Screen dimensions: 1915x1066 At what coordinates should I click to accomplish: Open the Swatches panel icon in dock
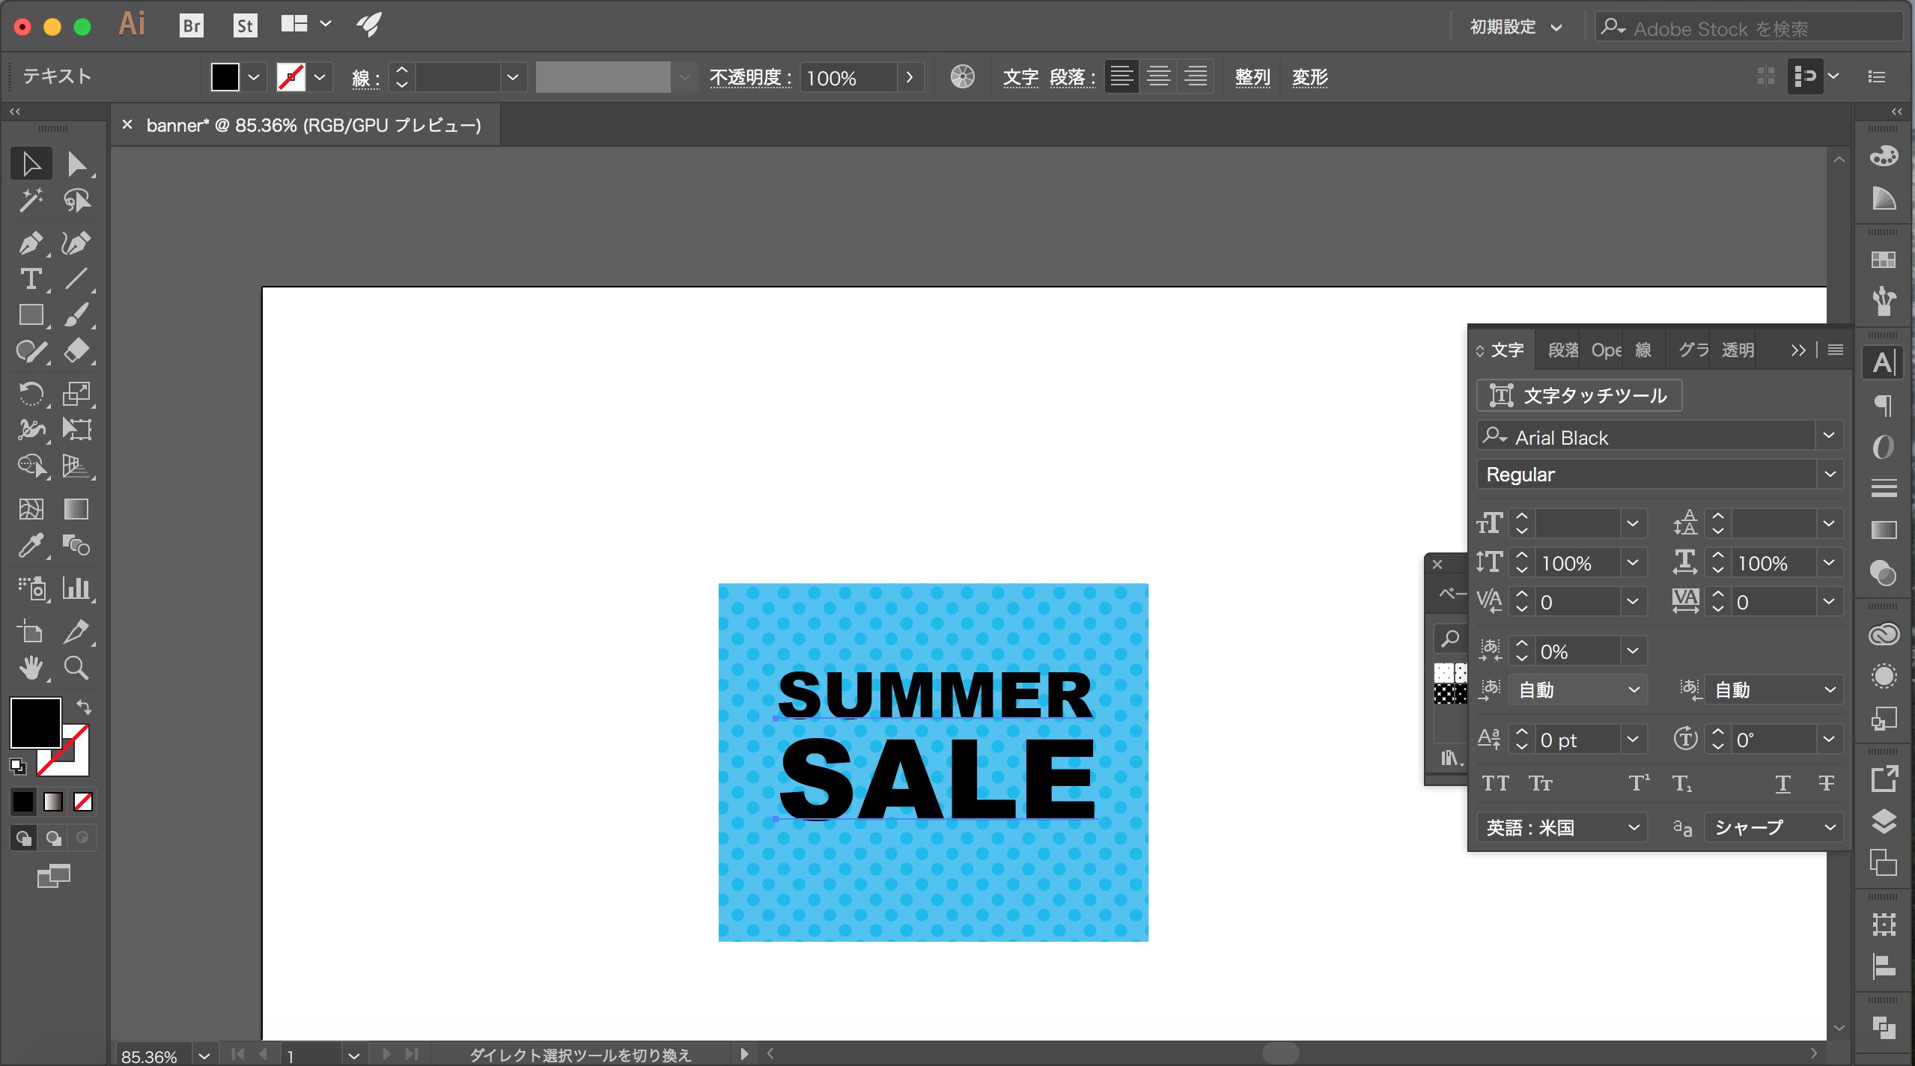coord(1884,260)
